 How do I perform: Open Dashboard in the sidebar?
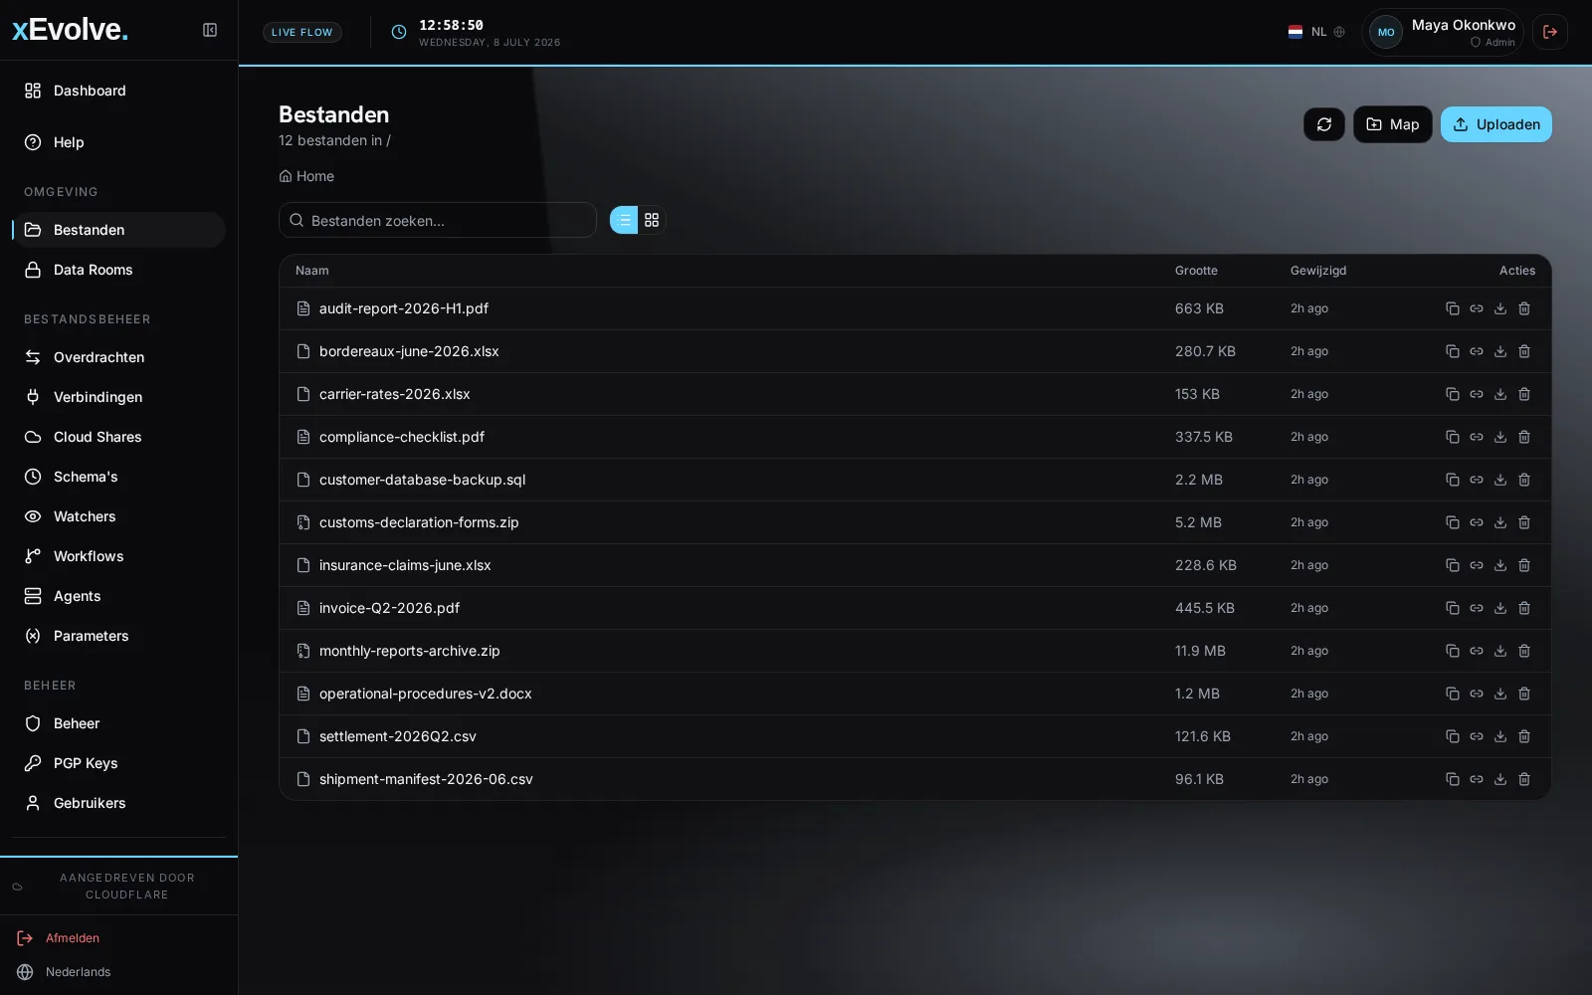118,91
